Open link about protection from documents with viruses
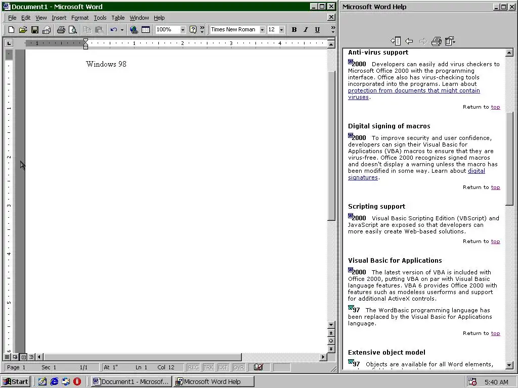 pos(414,93)
